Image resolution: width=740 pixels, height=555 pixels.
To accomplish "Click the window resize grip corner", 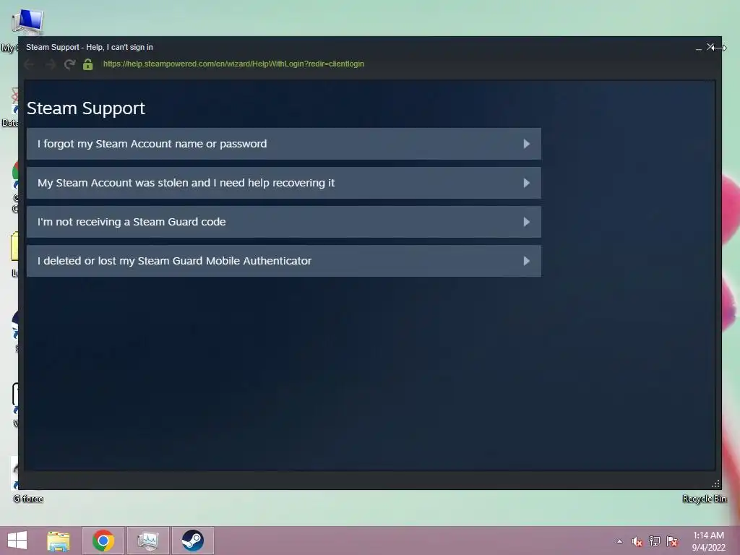I will coord(715,483).
